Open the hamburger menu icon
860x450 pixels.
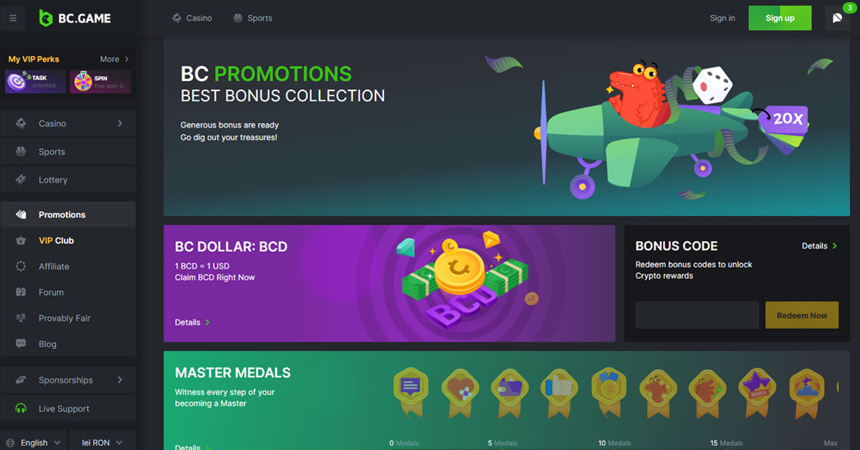[13, 18]
